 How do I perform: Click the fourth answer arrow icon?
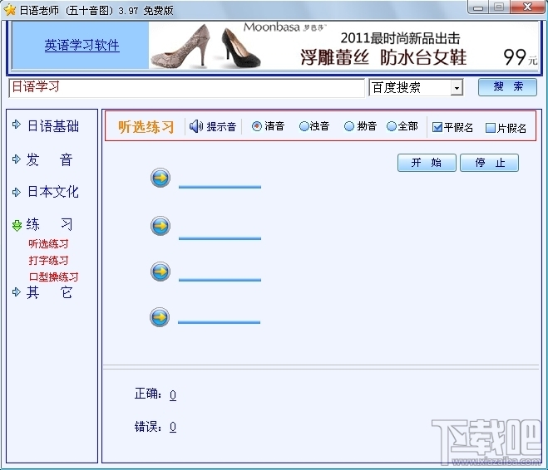[160, 317]
